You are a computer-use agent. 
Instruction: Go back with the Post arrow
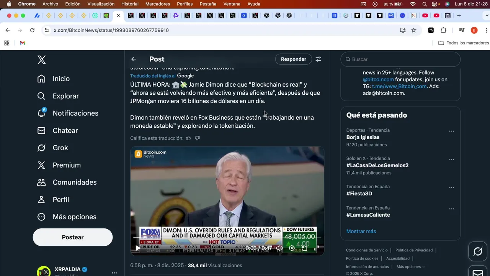134,59
